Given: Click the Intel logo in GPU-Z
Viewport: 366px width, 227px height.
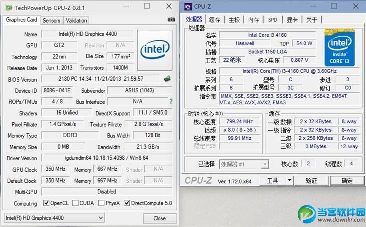Looking at the screenshot, I should pos(155,50).
